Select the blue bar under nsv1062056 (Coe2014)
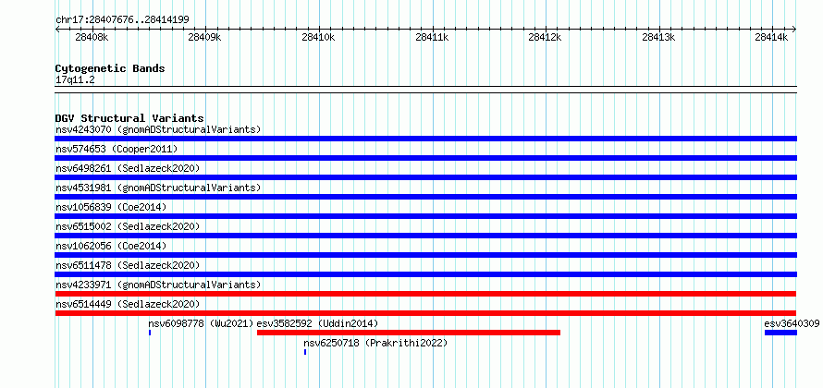Viewport: 823px width, 388px height. click(425, 255)
